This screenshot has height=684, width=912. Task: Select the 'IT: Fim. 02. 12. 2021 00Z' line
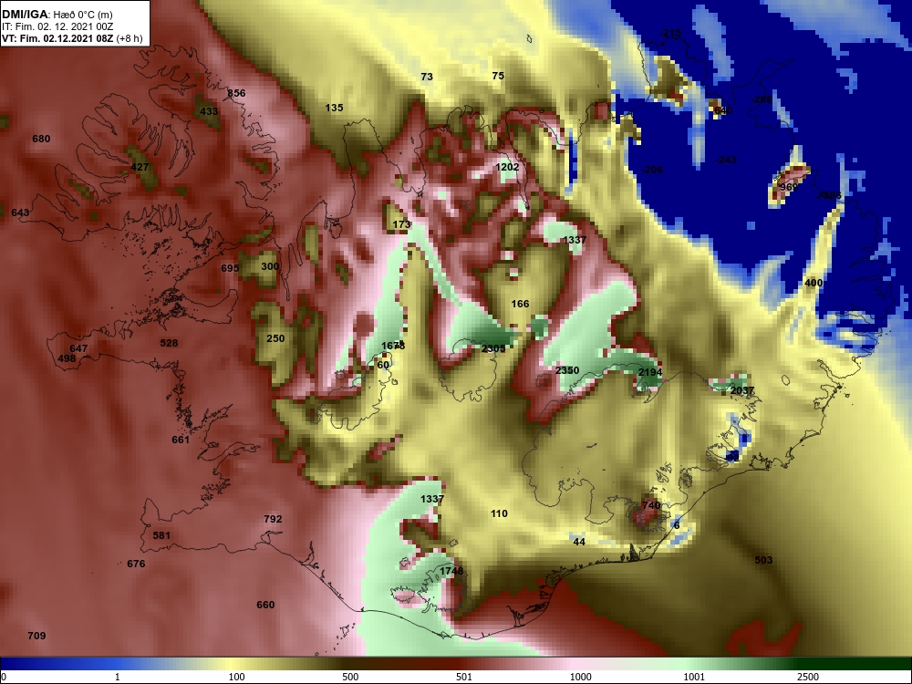57,26
